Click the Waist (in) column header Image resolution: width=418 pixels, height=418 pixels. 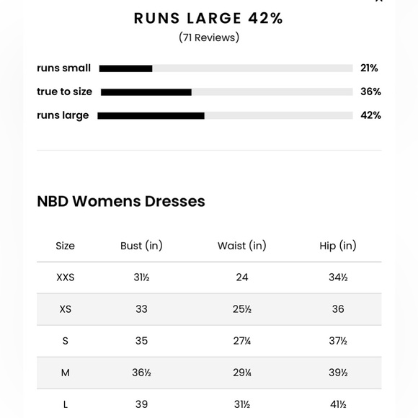click(x=242, y=246)
